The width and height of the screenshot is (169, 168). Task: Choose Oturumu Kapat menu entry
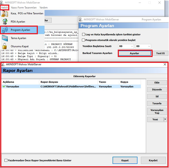coord(23,46)
